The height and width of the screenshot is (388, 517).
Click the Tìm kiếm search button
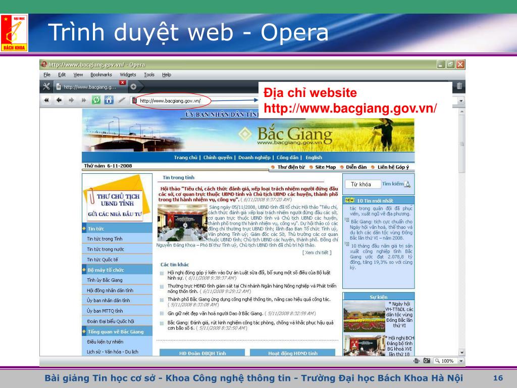point(396,184)
